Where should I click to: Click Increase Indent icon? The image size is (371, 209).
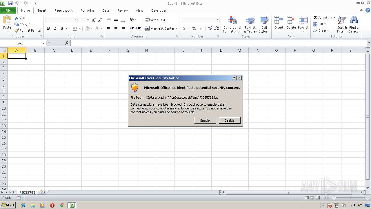pos(139,28)
